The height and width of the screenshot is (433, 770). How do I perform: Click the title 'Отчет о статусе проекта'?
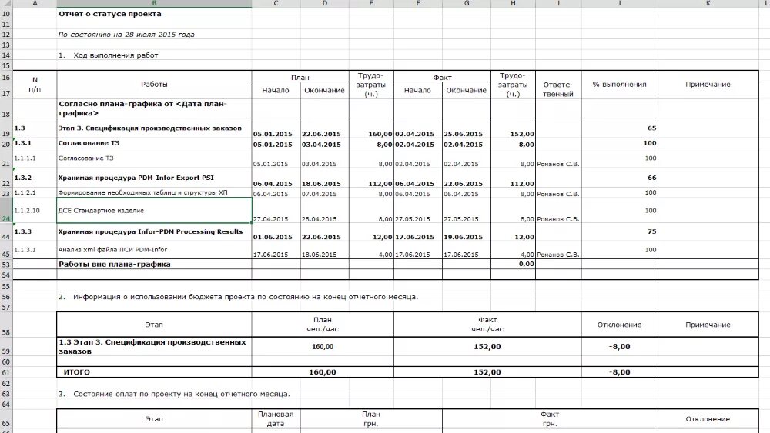[x=110, y=14]
